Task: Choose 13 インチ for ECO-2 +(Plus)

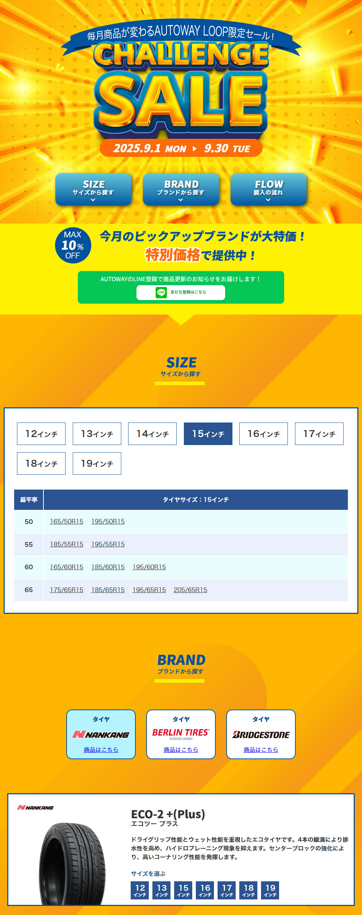Action: (161, 890)
